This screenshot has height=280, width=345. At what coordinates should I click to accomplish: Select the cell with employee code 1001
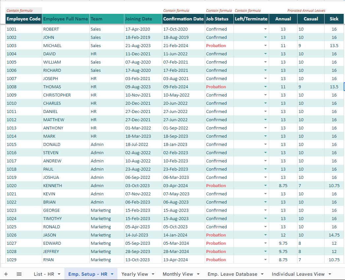pyautogui.click(x=23, y=29)
